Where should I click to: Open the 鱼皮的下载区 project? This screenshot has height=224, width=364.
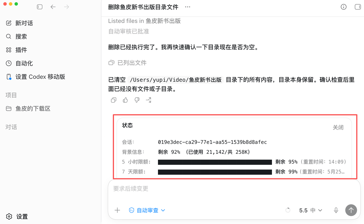coord(28,109)
